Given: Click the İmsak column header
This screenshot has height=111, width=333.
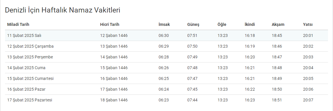Looking at the screenshot, I should click(164, 24).
